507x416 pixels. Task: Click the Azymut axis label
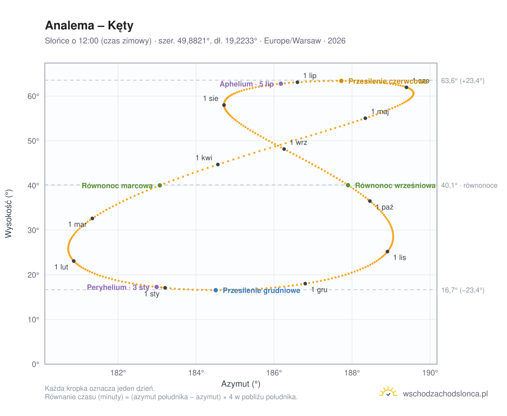pyautogui.click(x=241, y=384)
